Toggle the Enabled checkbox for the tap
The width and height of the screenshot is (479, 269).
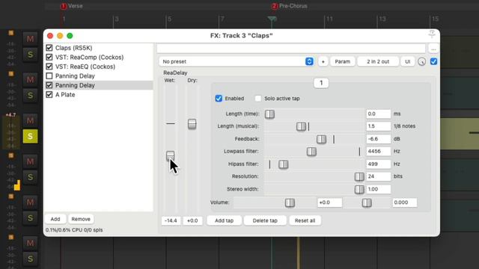(x=219, y=99)
